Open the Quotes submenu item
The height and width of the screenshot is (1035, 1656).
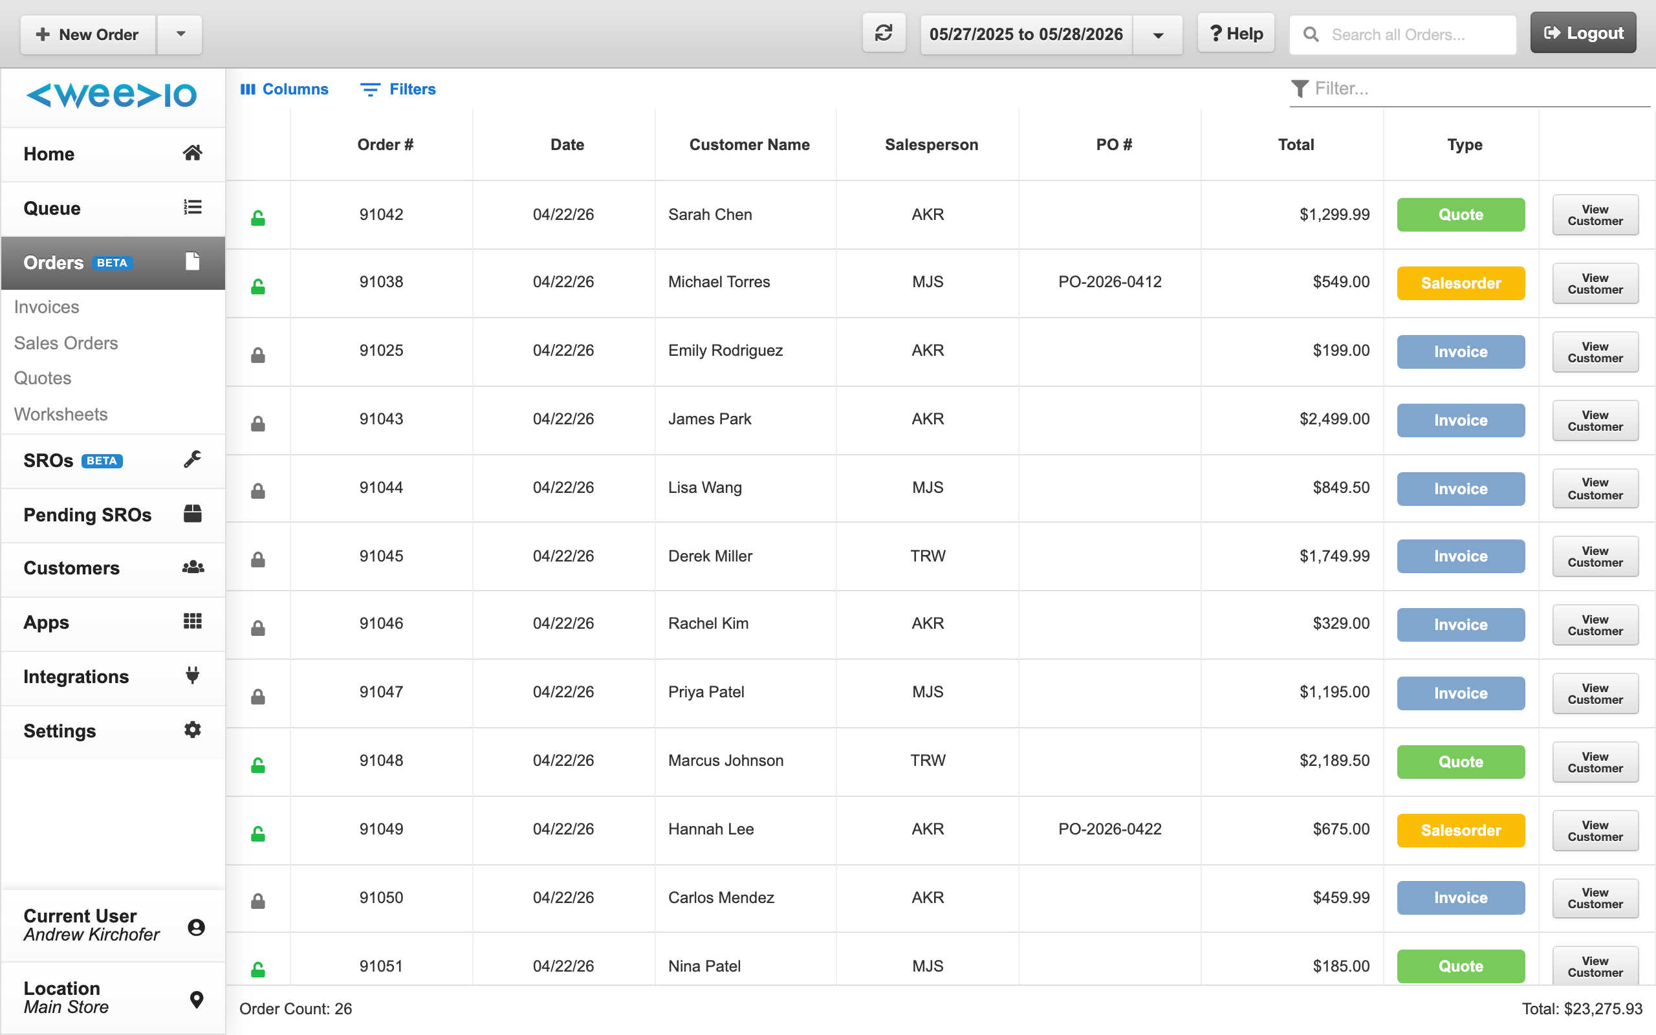point(43,378)
